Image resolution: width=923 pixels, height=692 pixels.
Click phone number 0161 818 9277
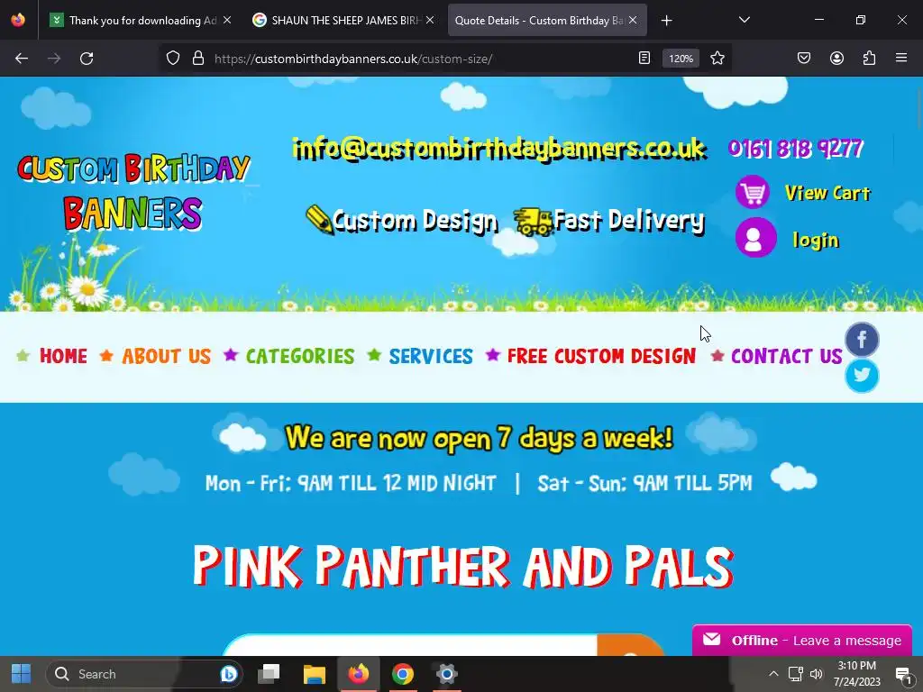point(795,149)
